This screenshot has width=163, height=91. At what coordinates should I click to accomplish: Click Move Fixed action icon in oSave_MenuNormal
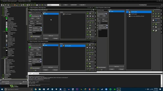(88, 13)
